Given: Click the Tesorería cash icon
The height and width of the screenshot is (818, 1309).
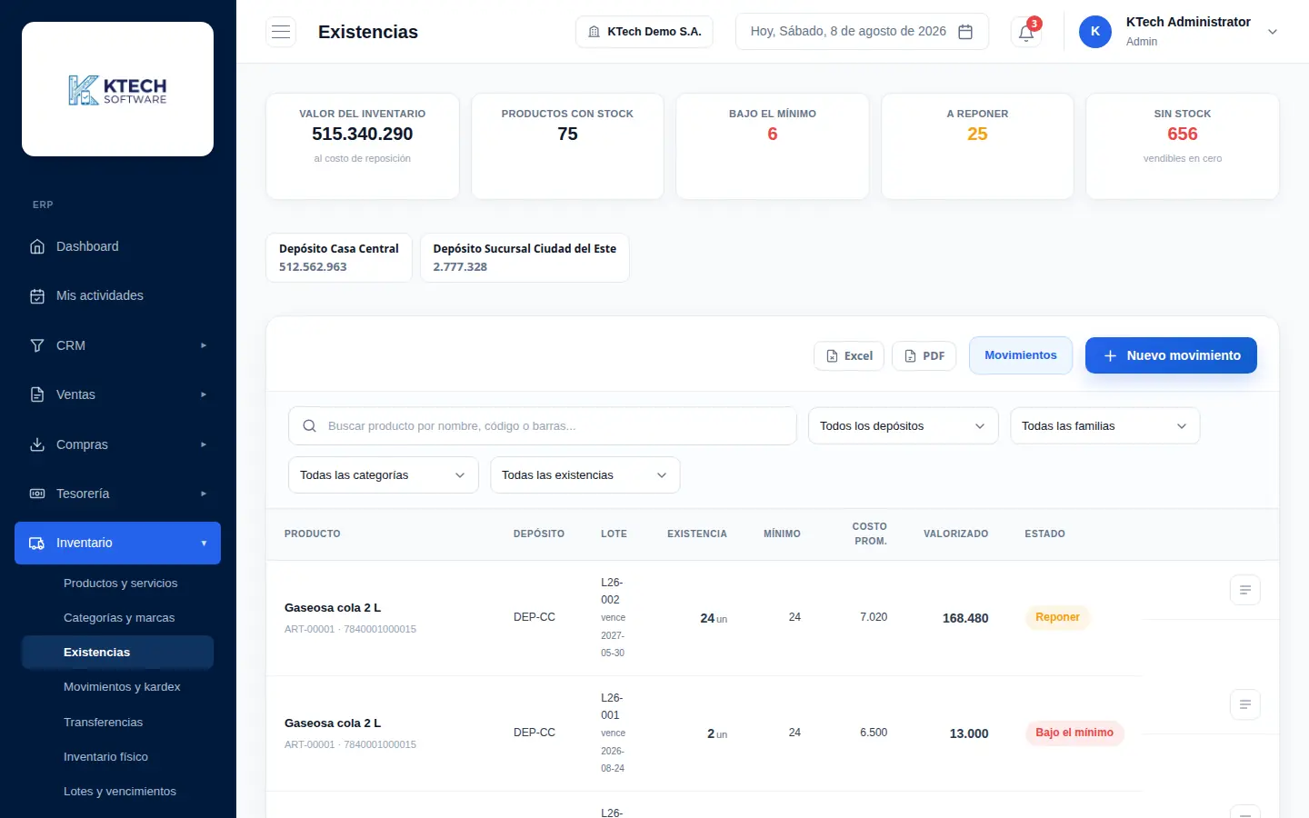Looking at the screenshot, I should [x=37, y=494].
